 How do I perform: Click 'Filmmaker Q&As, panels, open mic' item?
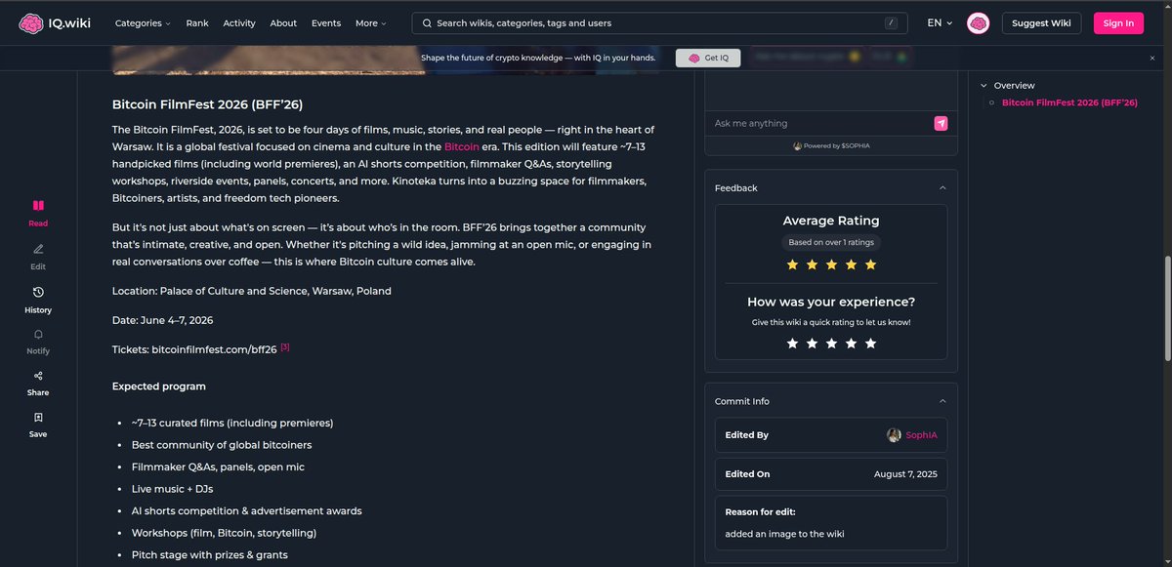(x=218, y=467)
